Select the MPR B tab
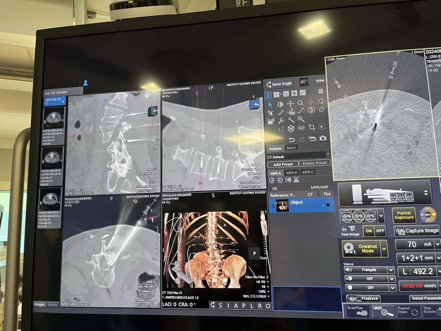441x331 pixels. click(292, 173)
